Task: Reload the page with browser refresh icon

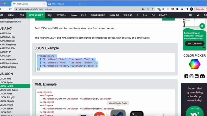Action: pyautogui.click(x=10, y=9)
